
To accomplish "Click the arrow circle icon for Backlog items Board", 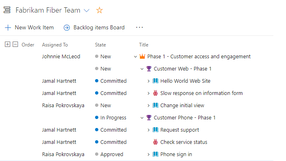I will pos(67,28).
